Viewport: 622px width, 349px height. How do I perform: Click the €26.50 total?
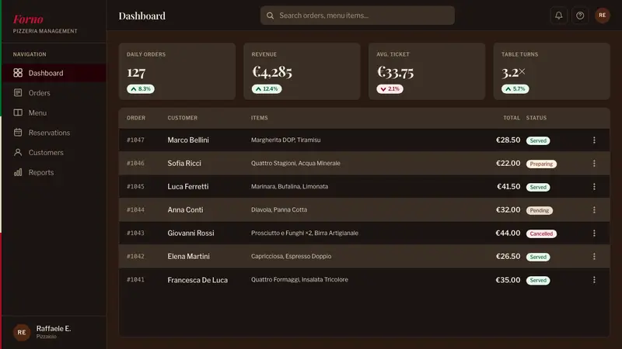click(x=508, y=257)
